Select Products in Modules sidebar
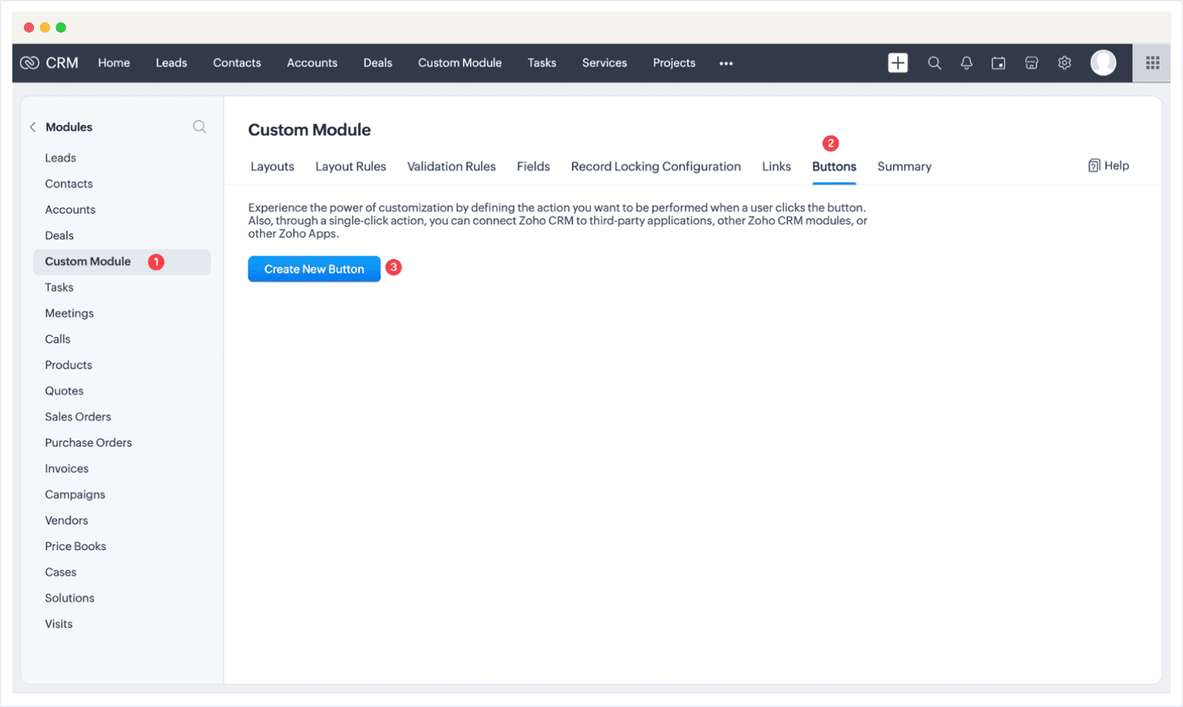 click(x=69, y=365)
